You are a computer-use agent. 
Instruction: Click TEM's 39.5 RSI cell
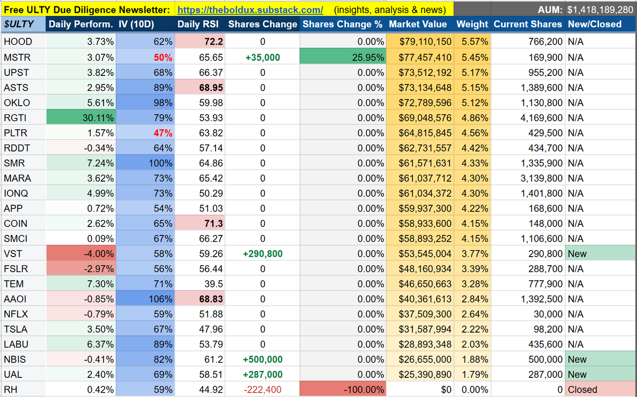[x=200, y=284]
